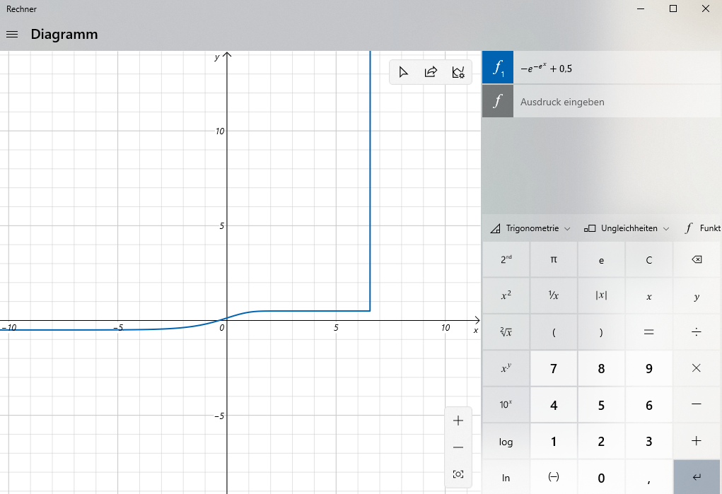Click the backspace delete icon
The height and width of the screenshot is (494, 722).
pyautogui.click(x=697, y=259)
